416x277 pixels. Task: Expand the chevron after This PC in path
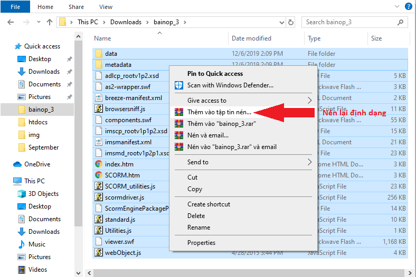105,22
